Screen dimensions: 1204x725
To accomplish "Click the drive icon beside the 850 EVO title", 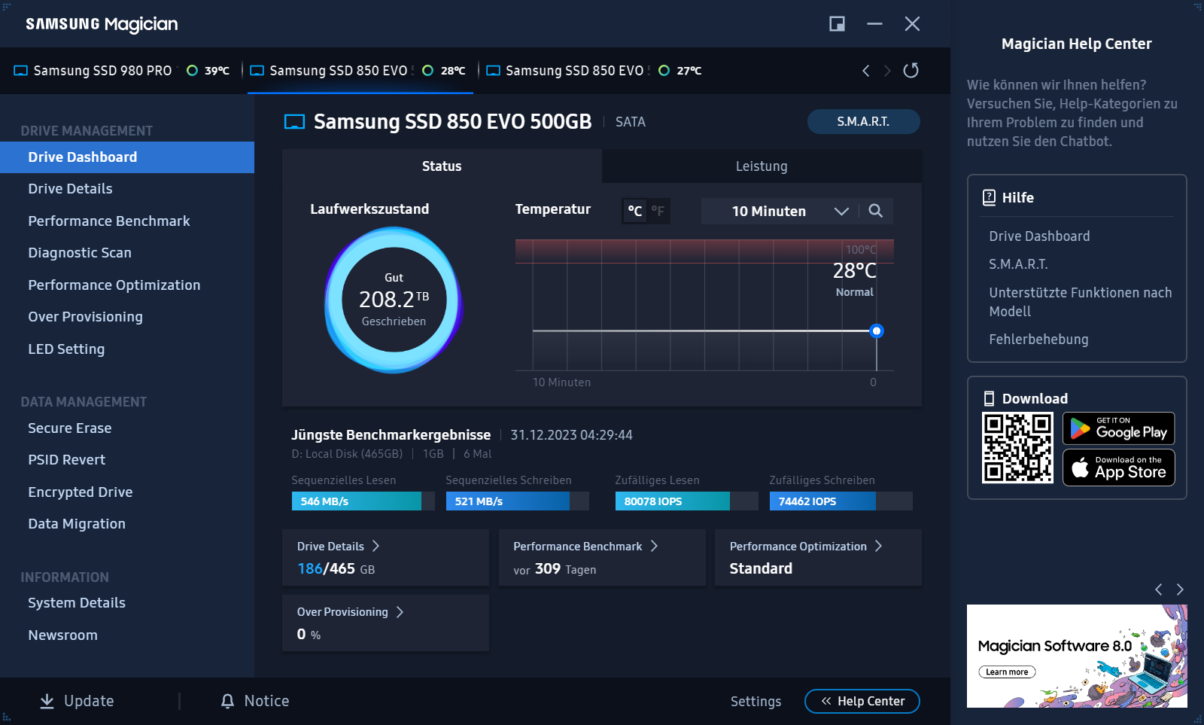I will pos(294,122).
